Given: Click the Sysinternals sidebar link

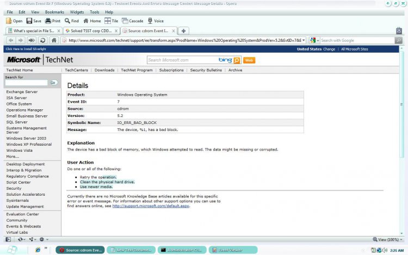Looking at the screenshot, I should click(17, 201).
